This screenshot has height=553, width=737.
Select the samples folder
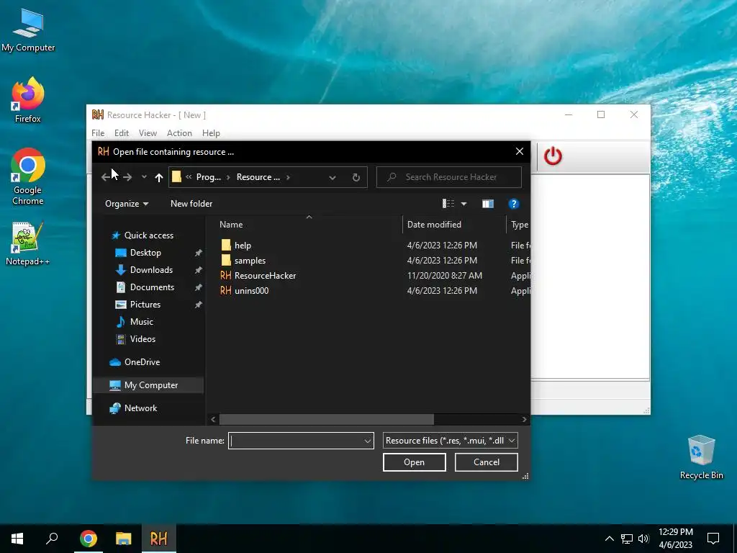coord(250,261)
